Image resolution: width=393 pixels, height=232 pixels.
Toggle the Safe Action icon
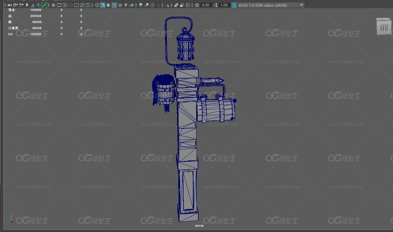coord(82,5)
